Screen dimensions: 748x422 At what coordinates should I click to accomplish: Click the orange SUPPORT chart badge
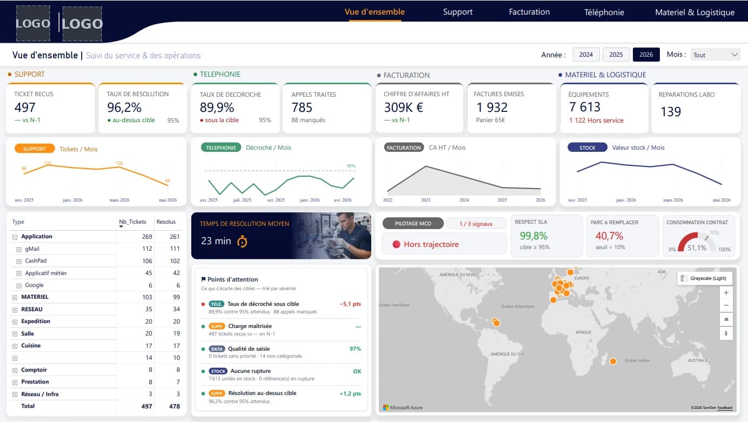point(35,149)
